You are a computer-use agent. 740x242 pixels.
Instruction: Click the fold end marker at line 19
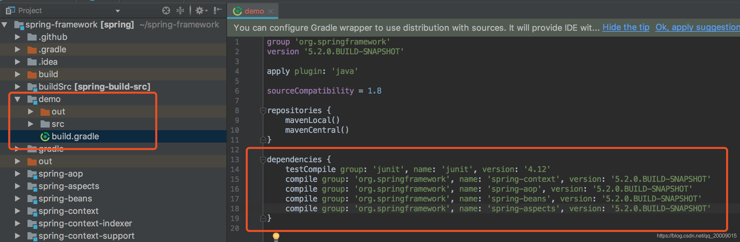263,218
